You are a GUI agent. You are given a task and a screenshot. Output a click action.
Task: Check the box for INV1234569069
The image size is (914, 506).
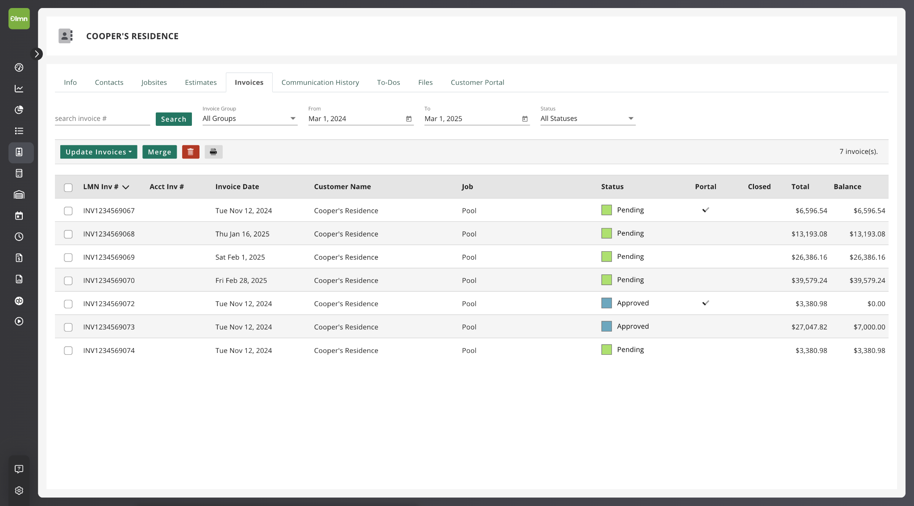pos(68,257)
